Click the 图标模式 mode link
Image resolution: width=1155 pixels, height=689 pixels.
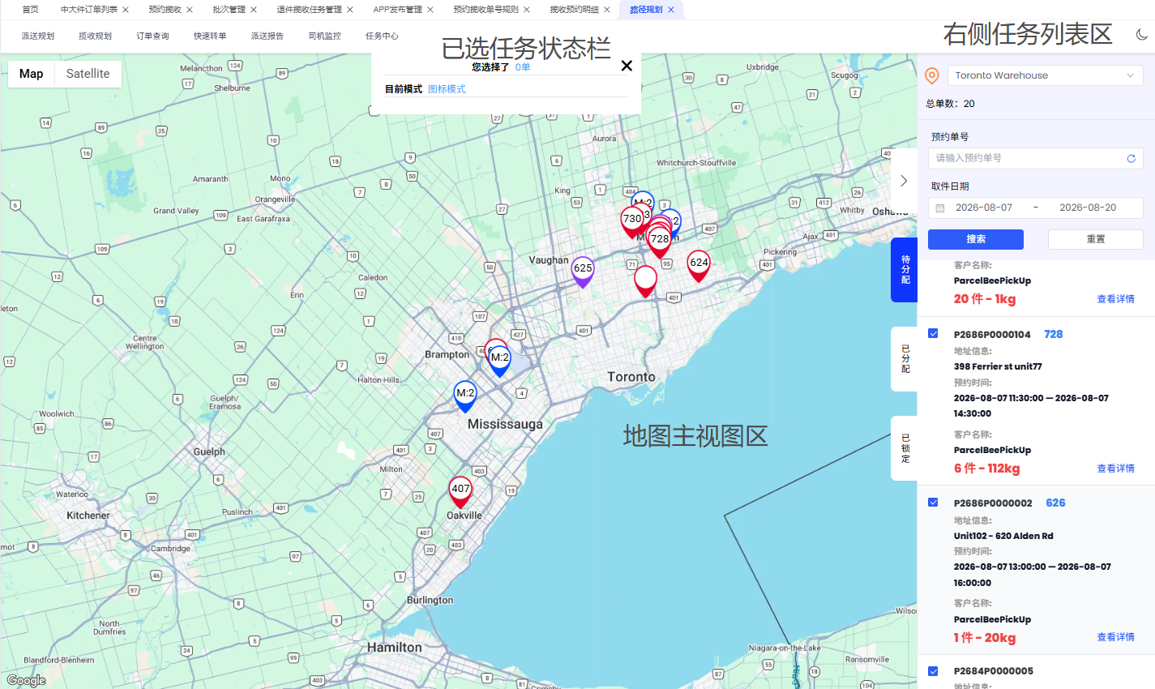[447, 89]
